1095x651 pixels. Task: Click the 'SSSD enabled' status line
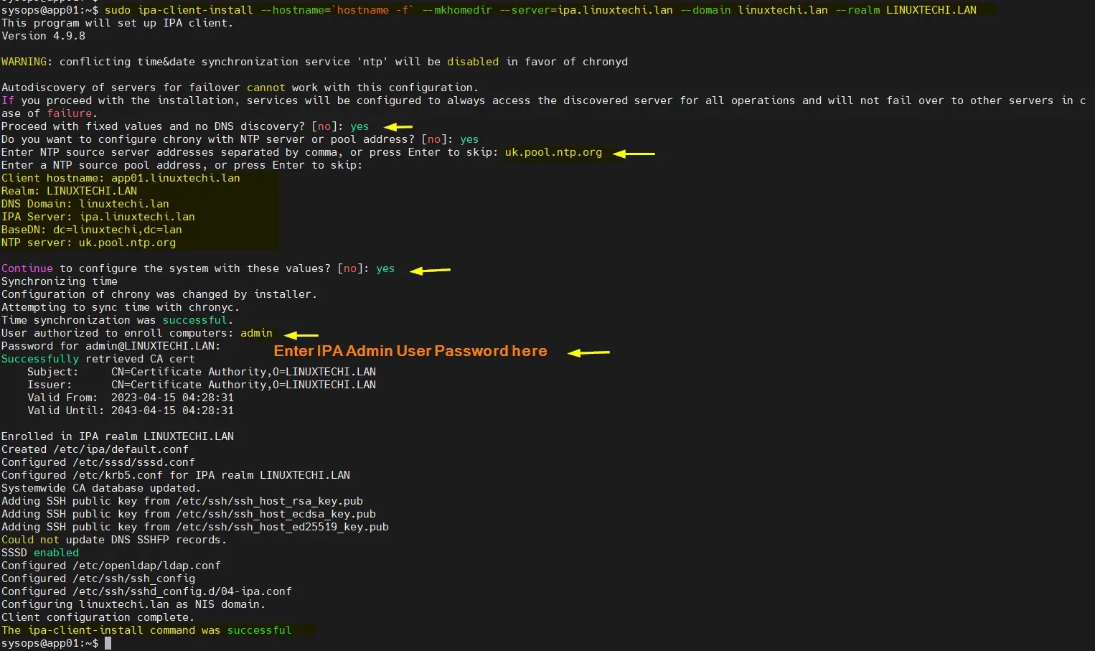point(40,553)
